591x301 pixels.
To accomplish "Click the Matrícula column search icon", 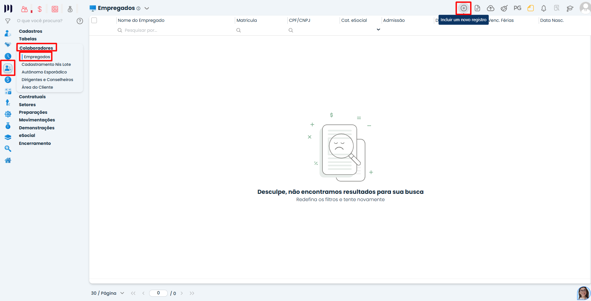I will click(238, 30).
